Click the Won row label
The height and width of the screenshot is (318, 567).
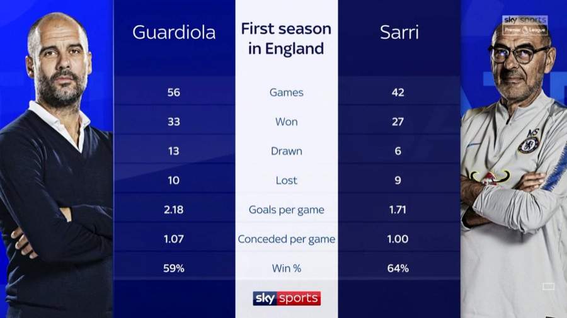click(x=287, y=122)
